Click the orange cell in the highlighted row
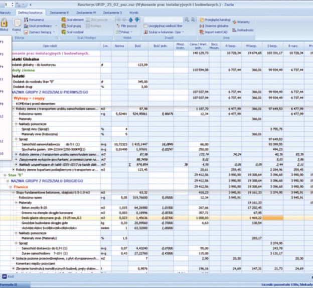Screen dimensions: 313x288 coord(273,218)
